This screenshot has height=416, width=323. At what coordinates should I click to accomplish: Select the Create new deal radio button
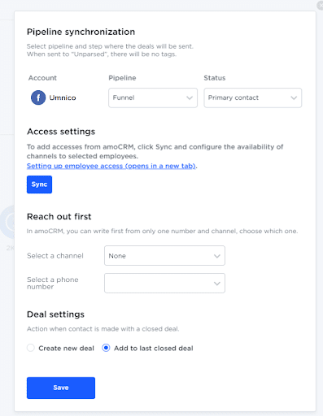(31, 348)
